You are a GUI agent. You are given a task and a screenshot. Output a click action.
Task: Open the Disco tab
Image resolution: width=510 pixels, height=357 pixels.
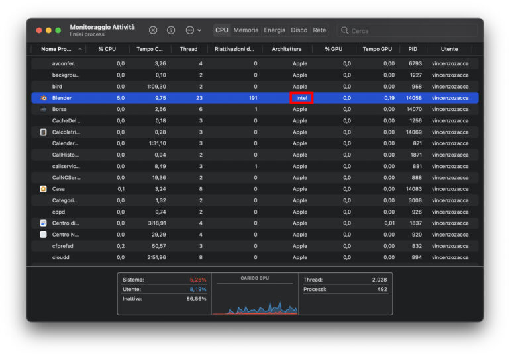299,30
